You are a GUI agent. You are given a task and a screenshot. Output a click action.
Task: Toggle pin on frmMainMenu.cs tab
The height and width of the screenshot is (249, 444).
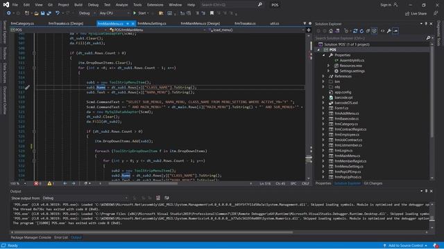coord(128,24)
